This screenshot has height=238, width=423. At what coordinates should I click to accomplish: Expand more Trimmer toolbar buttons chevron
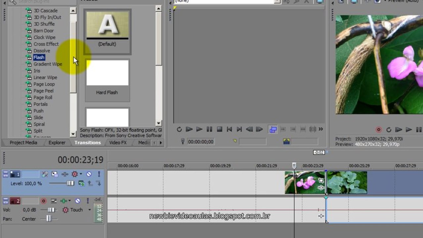(320, 129)
